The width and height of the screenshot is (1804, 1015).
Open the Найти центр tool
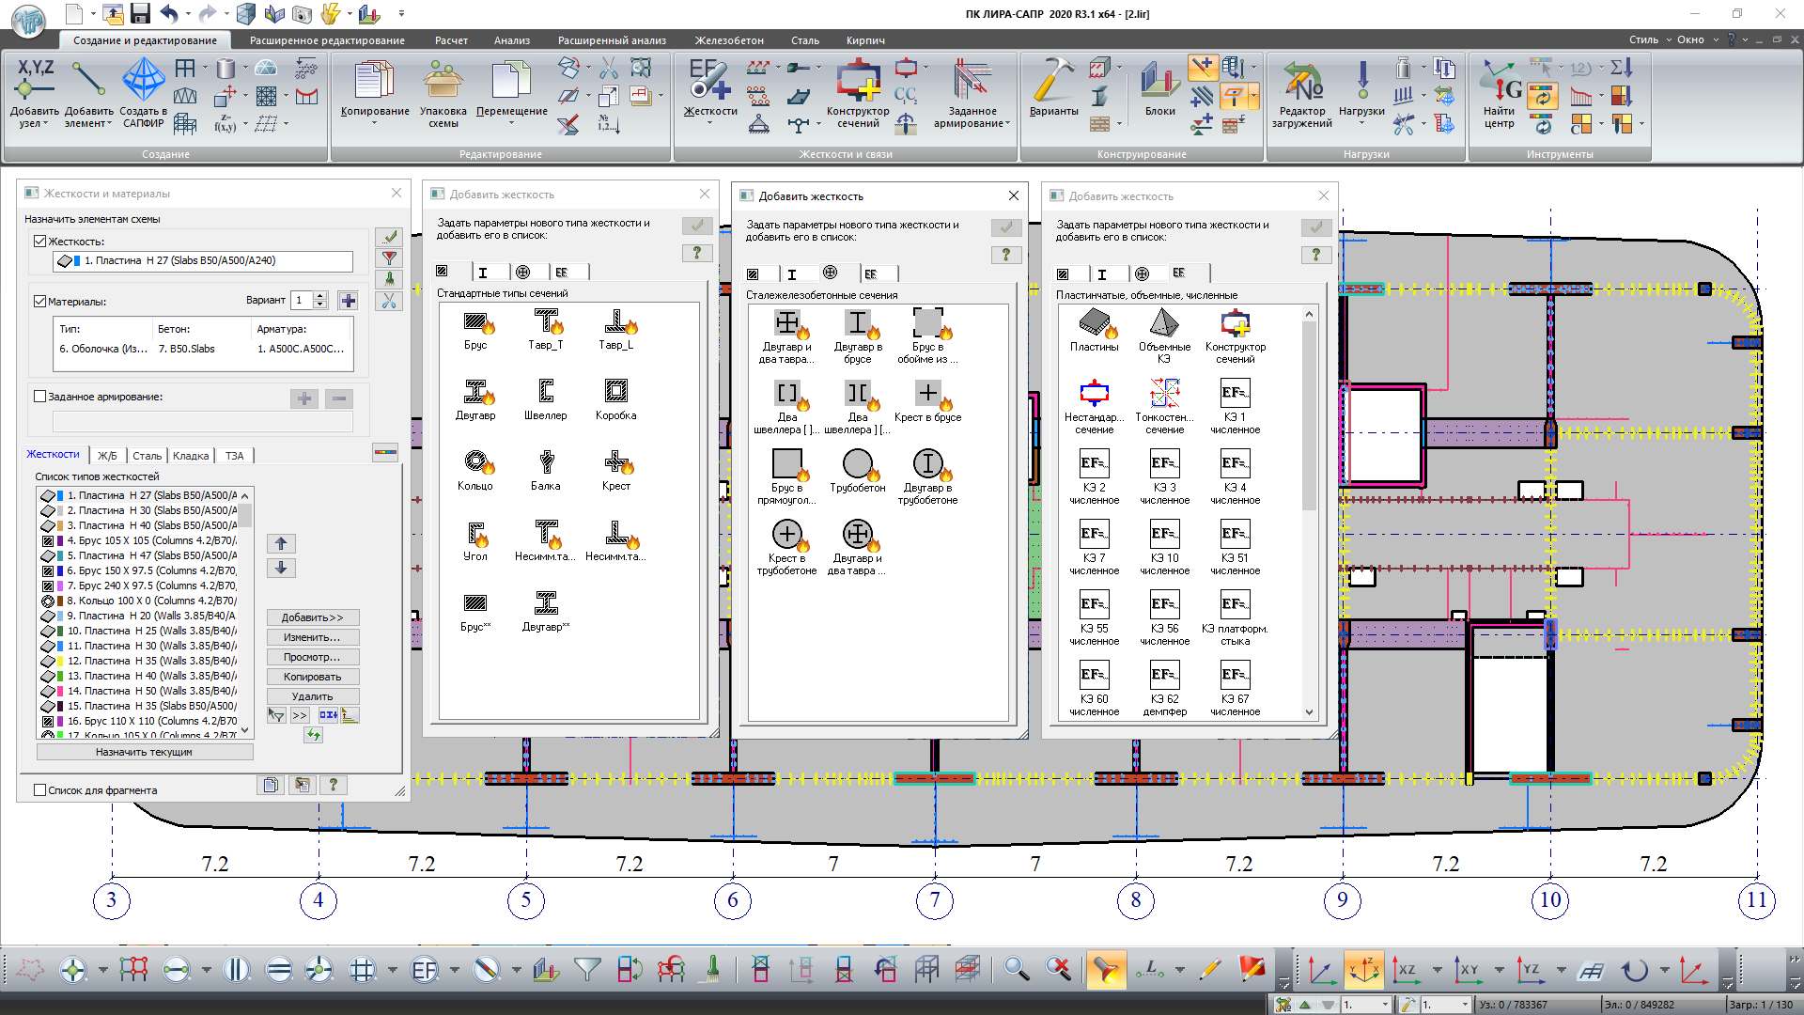tap(1500, 82)
